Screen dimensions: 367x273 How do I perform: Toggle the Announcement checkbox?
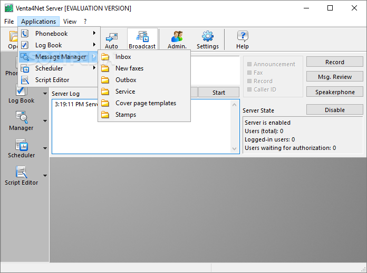[x=249, y=64]
